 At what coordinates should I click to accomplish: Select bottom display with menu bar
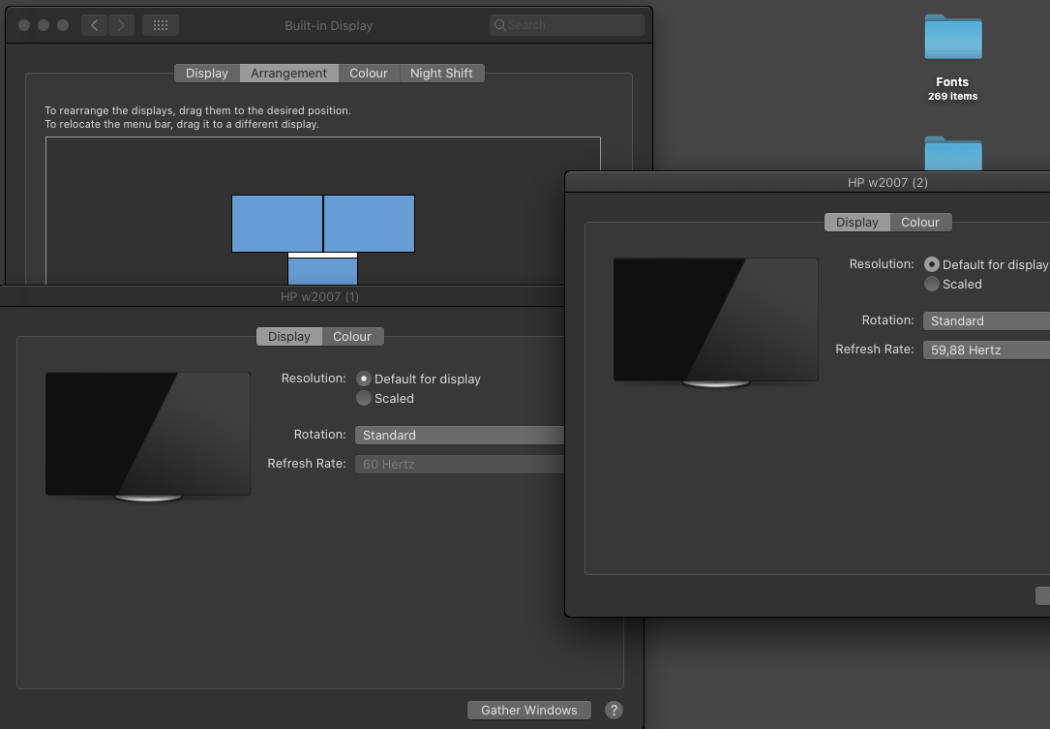(323, 271)
